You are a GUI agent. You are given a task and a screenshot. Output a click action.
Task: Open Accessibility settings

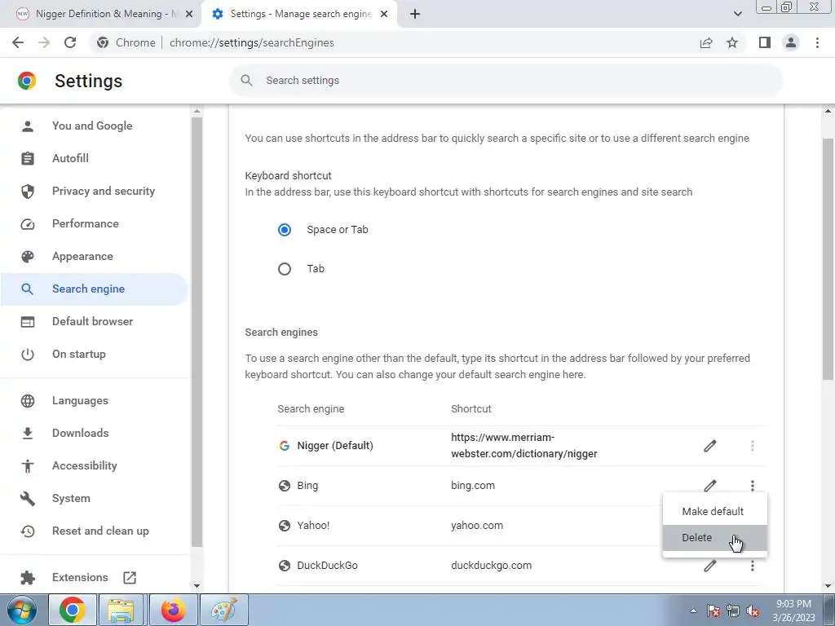coord(85,465)
